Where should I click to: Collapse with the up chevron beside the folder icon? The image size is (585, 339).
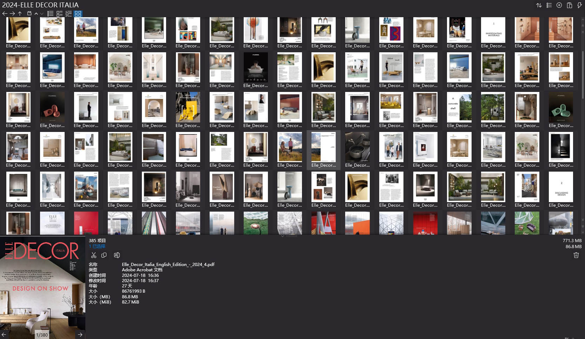coord(36,14)
